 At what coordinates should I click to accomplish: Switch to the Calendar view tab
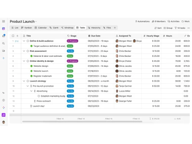coord(41,28)
